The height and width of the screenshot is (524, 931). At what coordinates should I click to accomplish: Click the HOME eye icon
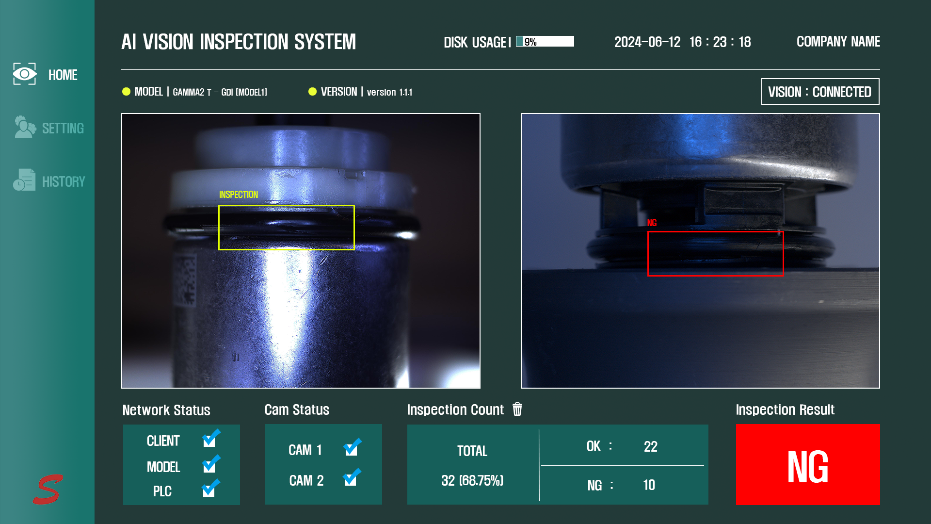pyautogui.click(x=24, y=74)
